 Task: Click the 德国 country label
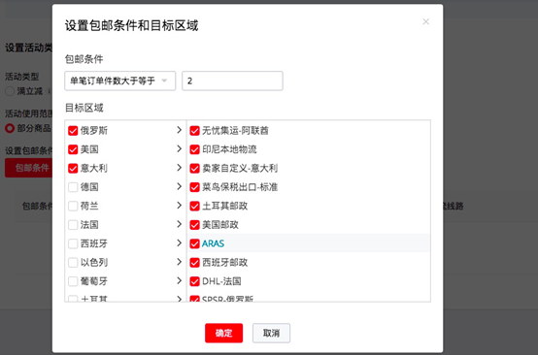pyautogui.click(x=89, y=187)
